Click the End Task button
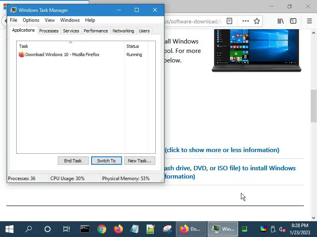 click(x=73, y=161)
